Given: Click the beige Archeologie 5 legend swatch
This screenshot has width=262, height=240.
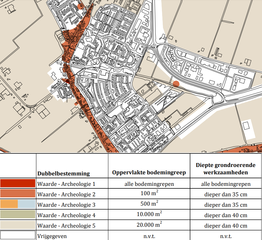Looking at the screenshot, I should coord(18,225).
